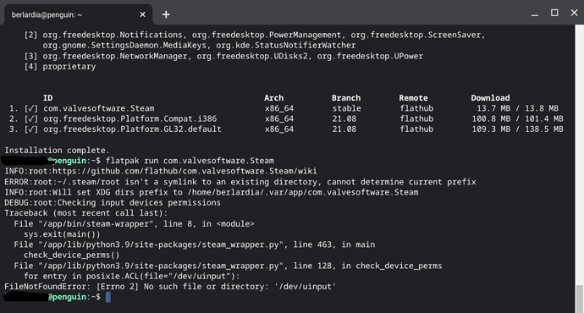Click the 'Installation complete.' line
584x313 pixels.
coord(57,151)
